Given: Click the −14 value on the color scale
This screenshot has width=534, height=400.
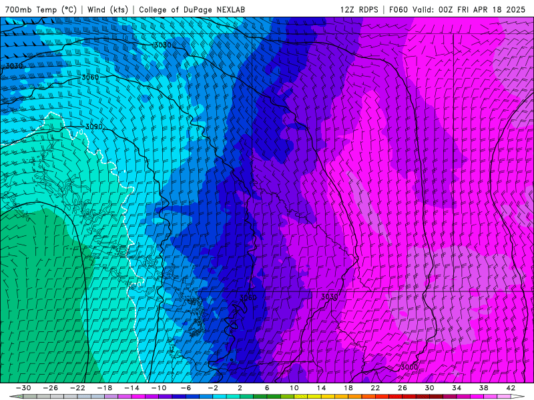Looking at the screenshot, I should point(131,388).
